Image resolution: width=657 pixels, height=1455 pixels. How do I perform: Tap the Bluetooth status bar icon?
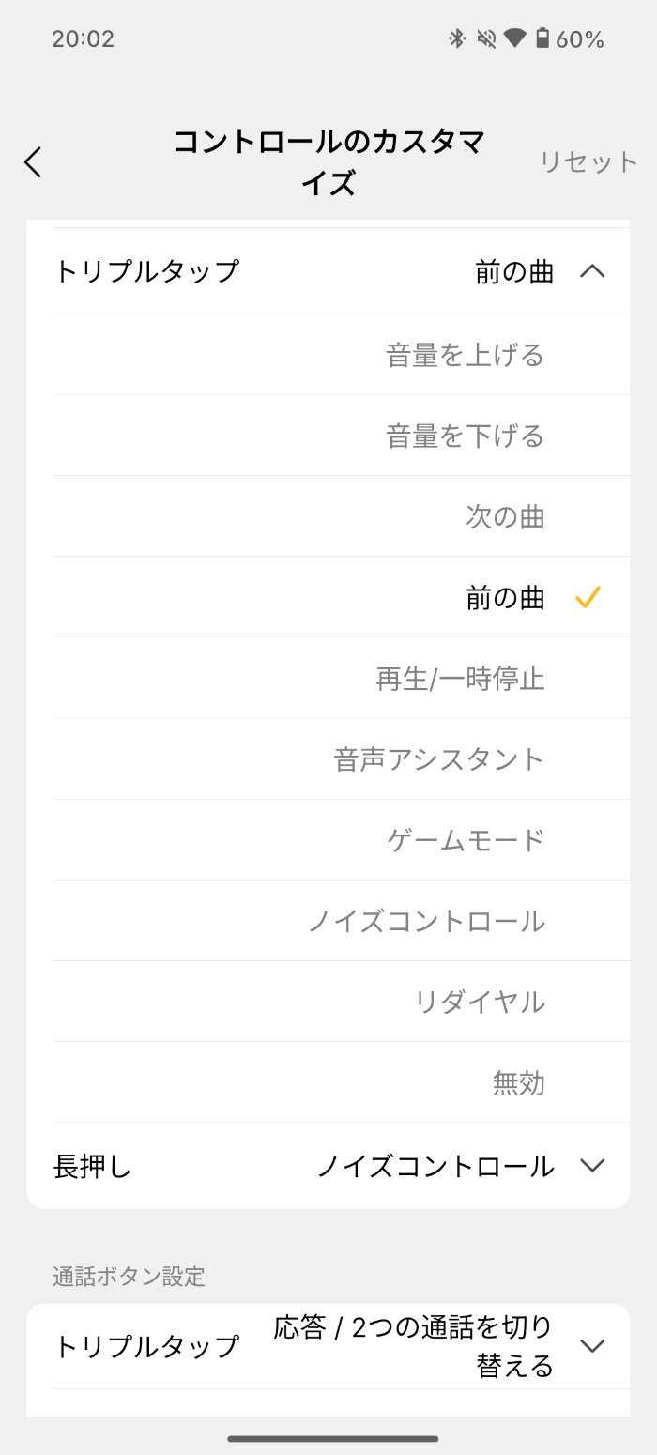[x=456, y=38]
